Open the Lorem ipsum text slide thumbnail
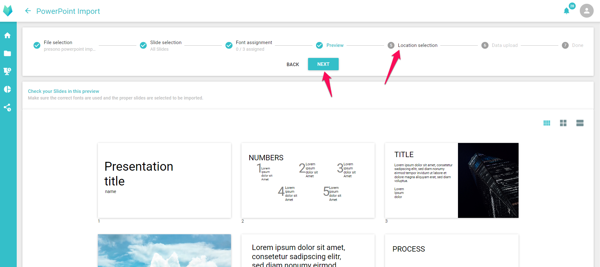 [308, 251]
